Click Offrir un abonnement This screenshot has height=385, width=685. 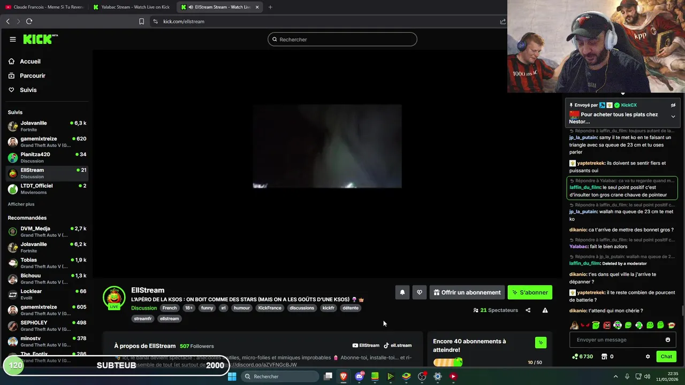coord(467,292)
